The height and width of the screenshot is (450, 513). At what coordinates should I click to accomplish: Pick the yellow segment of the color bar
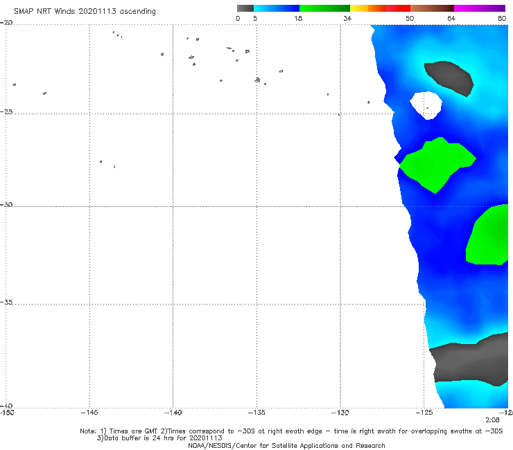point(359,8)
